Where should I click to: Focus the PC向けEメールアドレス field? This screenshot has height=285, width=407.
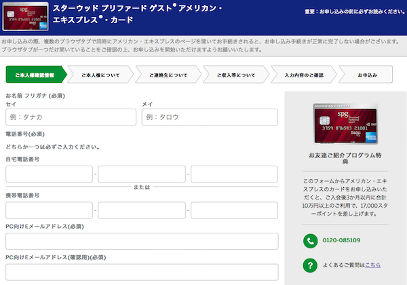click(142, 241)
